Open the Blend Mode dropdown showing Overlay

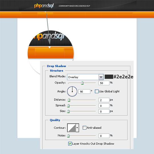pos(85,77)
